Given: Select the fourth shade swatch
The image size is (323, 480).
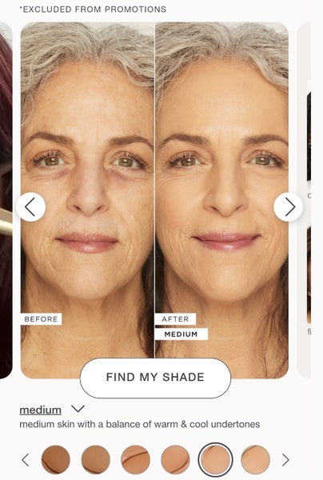Looking at the screenshot, I should click(175, 460).
